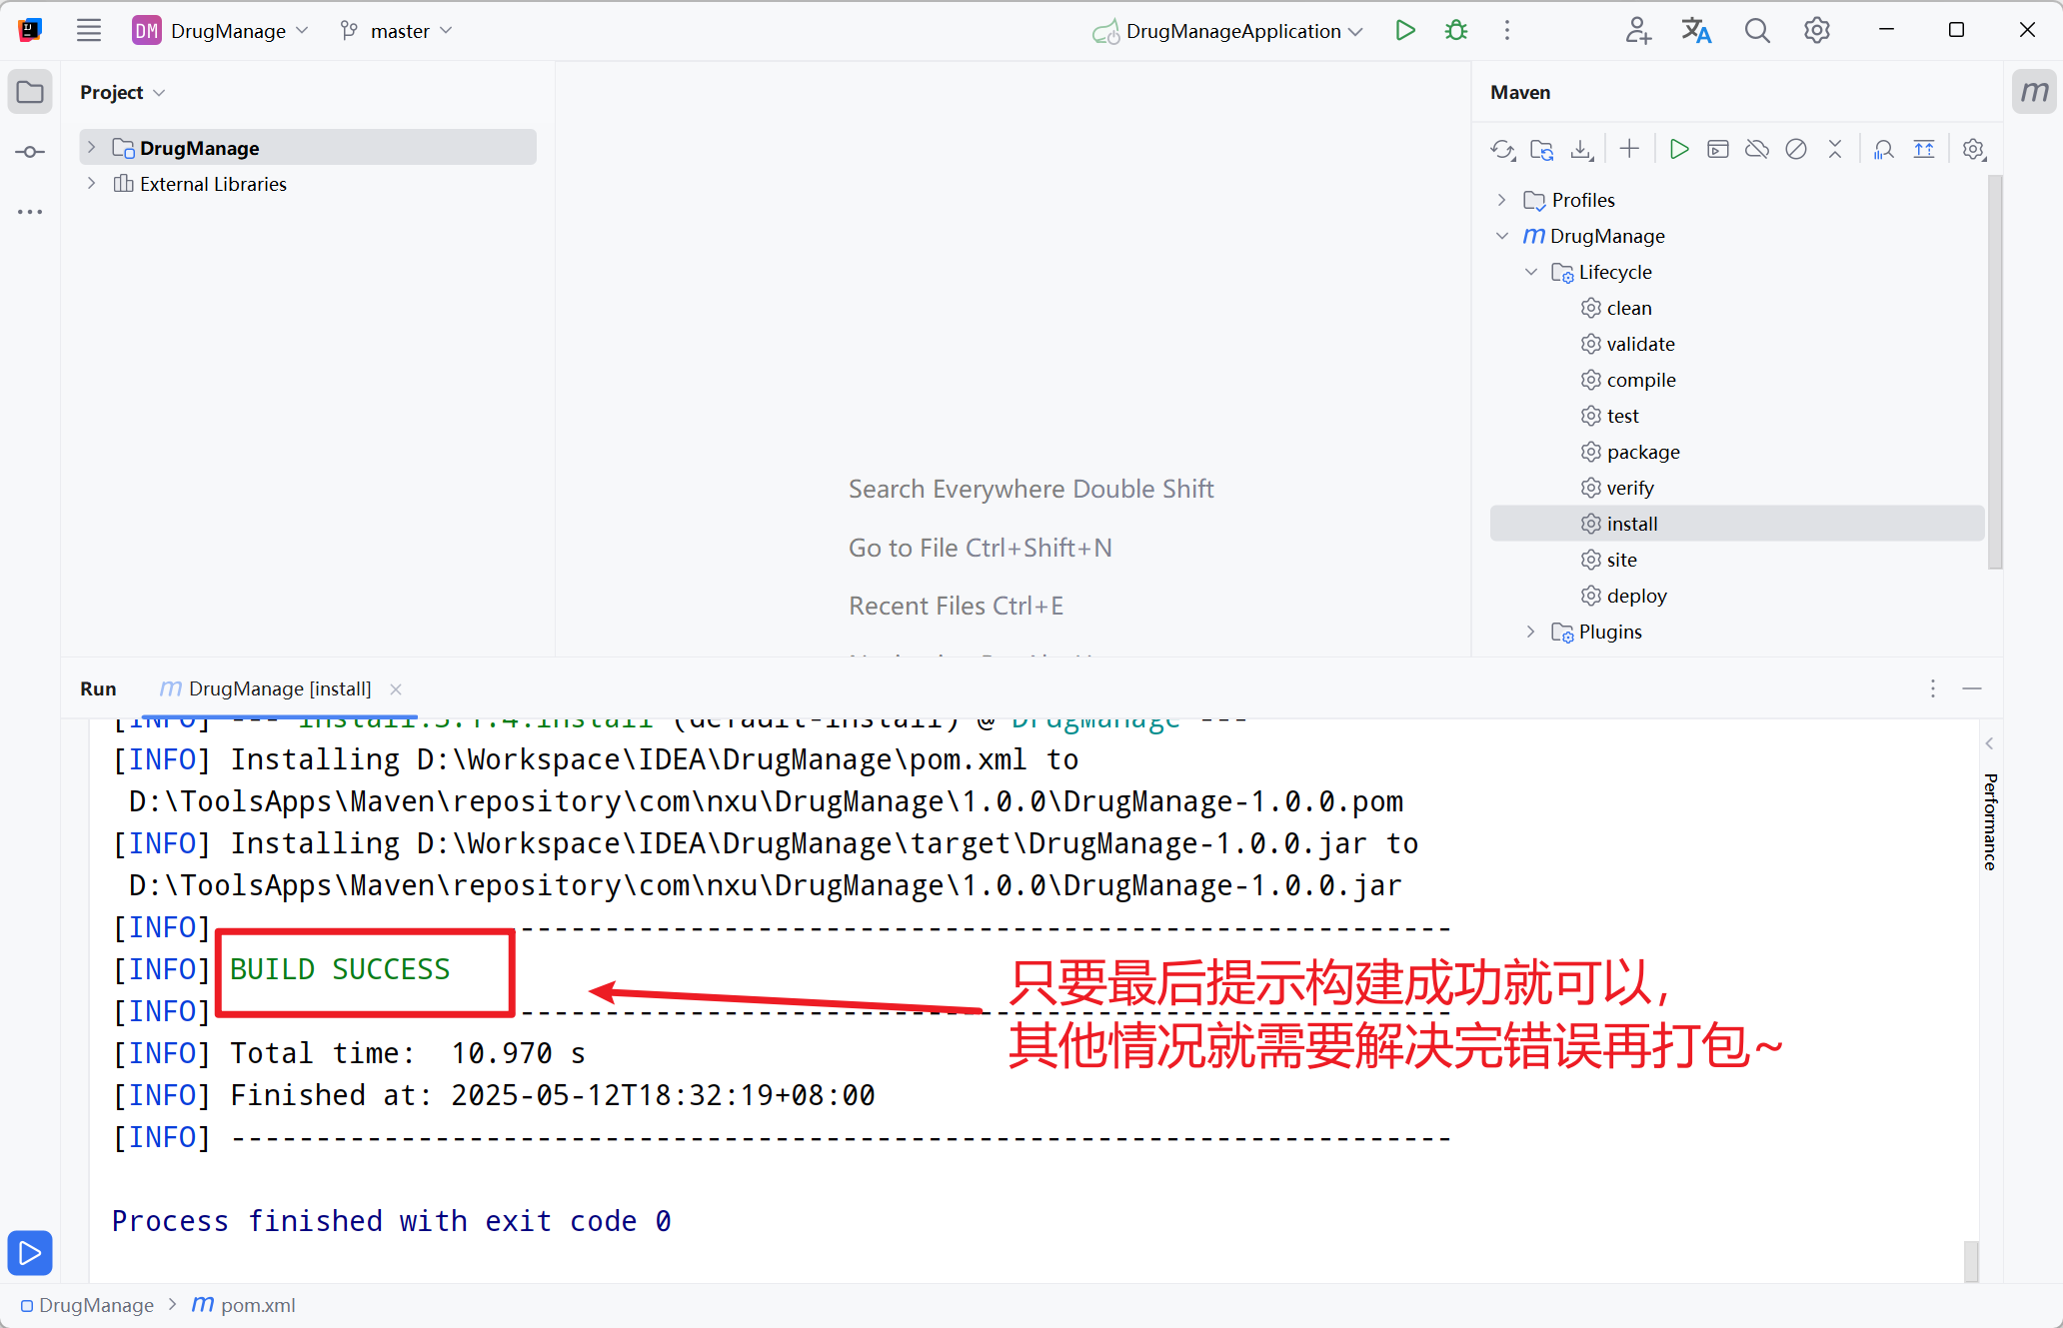Click Analyze Dependencies icon in Maven toolbar
The width and height of the screenshot is (2063, 1328).
click(x=1883, y=150)
